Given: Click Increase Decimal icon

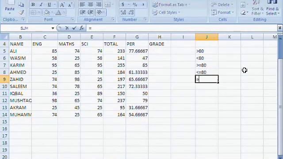Looking at the screenshot, I should click(x=123, y=12).
